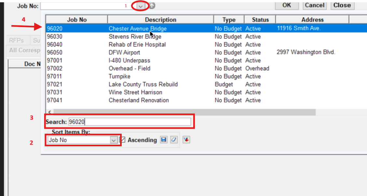Image resolution: width=367 pixels, height=196 pixels.
Task: Open the Job No dropdown arrow
Action: 141,6
